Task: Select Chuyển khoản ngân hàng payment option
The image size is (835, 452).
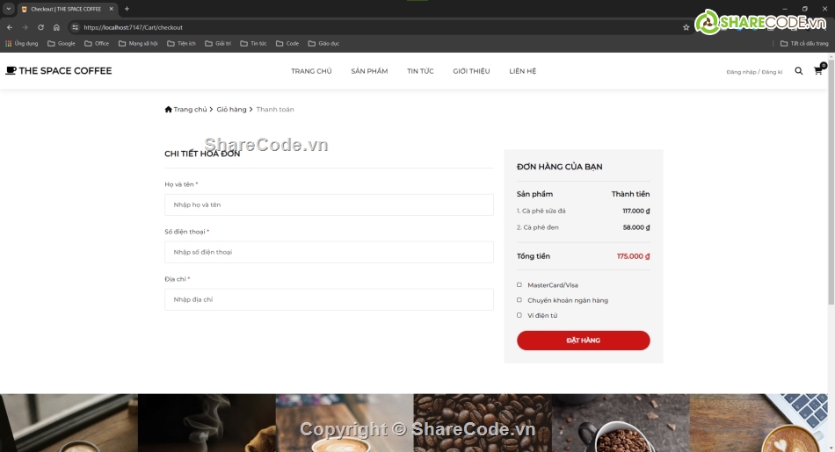Action: [519, 300]
